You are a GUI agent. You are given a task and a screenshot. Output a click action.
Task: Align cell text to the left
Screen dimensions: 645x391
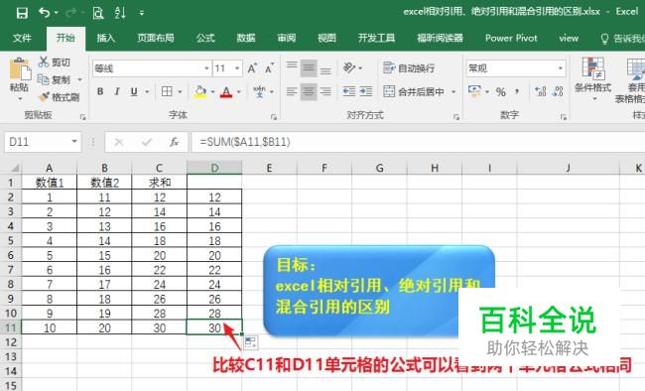click(x=292, y=91)
